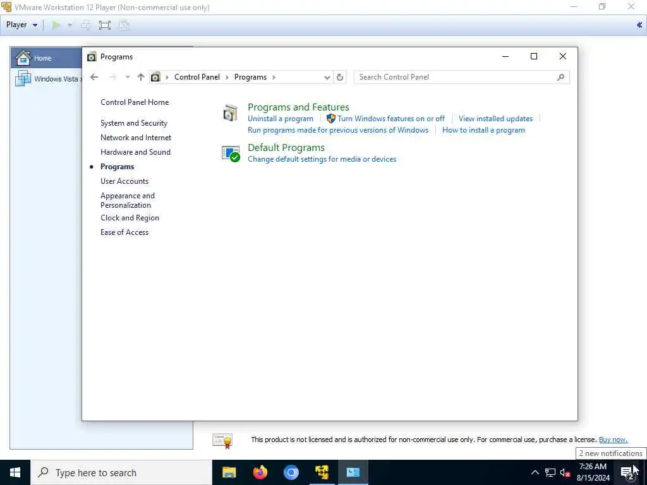
Task: Open Network and Internet category
Action: click(x=136, y=137)
